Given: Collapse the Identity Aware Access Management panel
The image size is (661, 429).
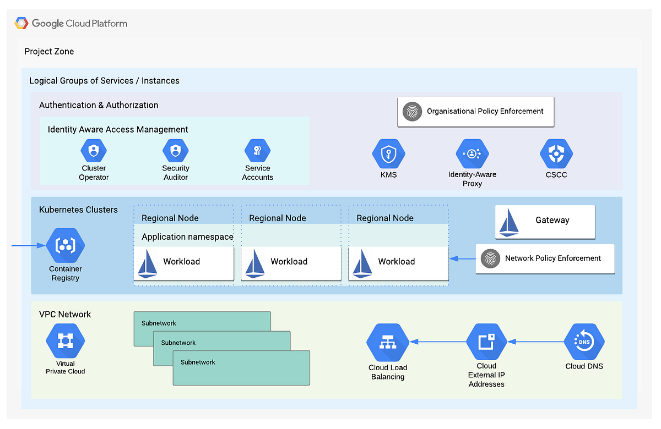Looking at the screenshot, I should click(118, 129).
